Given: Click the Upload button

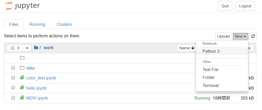Looking at the screenshot, I should click(x=223, y=36).
